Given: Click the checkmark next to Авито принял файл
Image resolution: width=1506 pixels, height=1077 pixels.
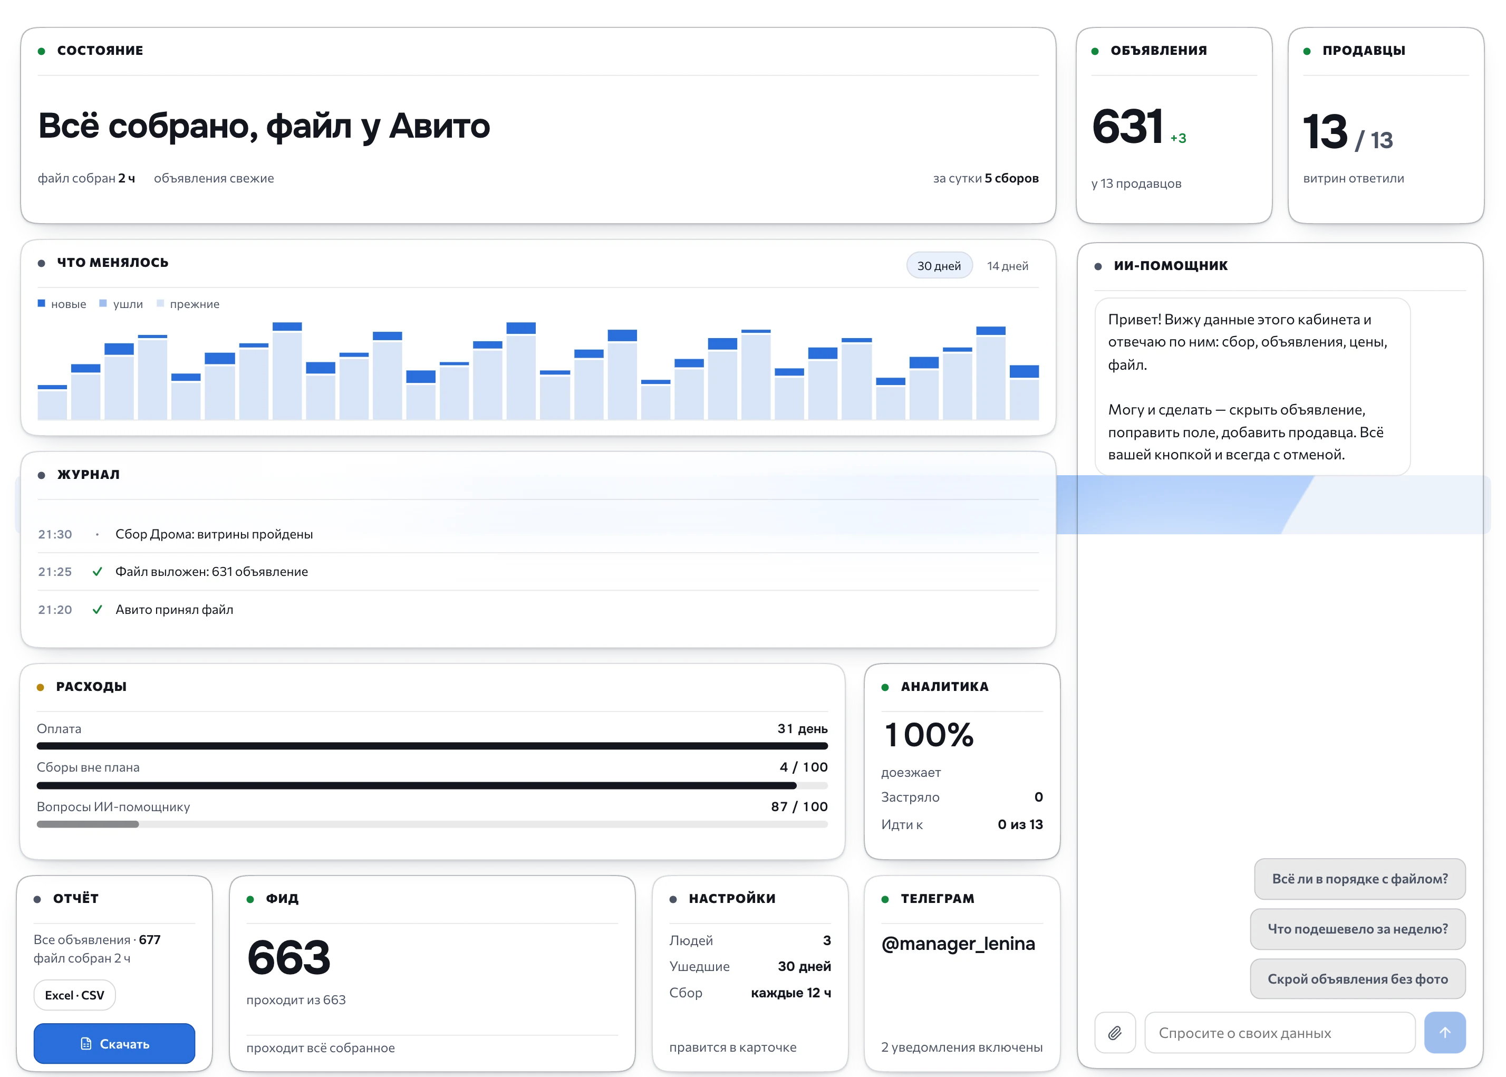Looking at the screenshot, I should coord(97,609).
